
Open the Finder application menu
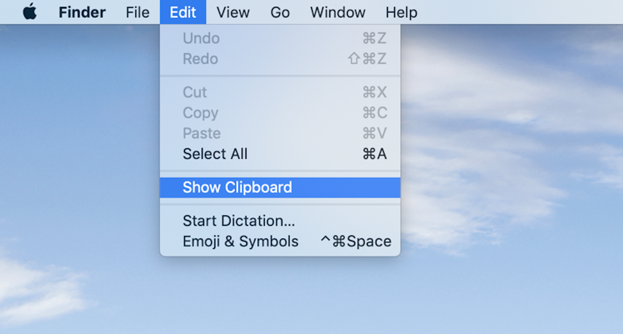(x=82, y=12)
